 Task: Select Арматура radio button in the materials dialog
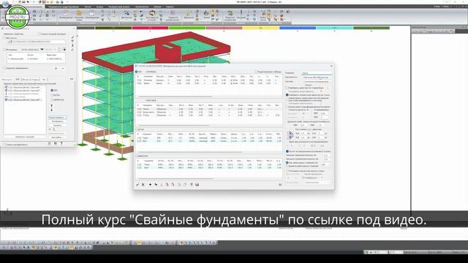(137, 156)
